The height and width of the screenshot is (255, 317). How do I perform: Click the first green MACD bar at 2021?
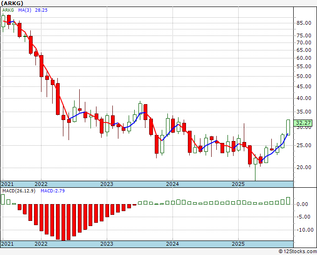3,199
